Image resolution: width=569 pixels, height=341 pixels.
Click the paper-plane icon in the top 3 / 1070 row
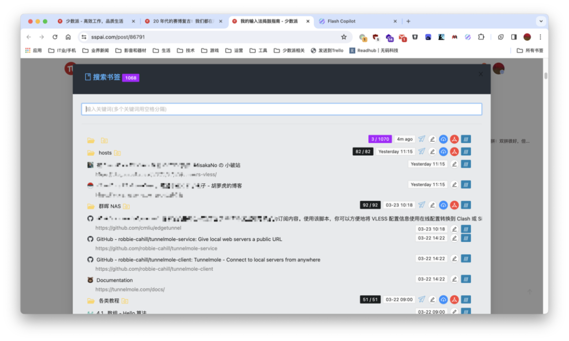click(x=421, y=139)
